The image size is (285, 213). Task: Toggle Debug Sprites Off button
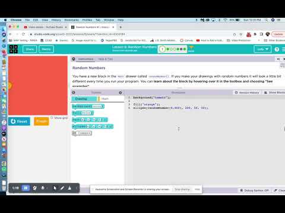pos(255,191)
